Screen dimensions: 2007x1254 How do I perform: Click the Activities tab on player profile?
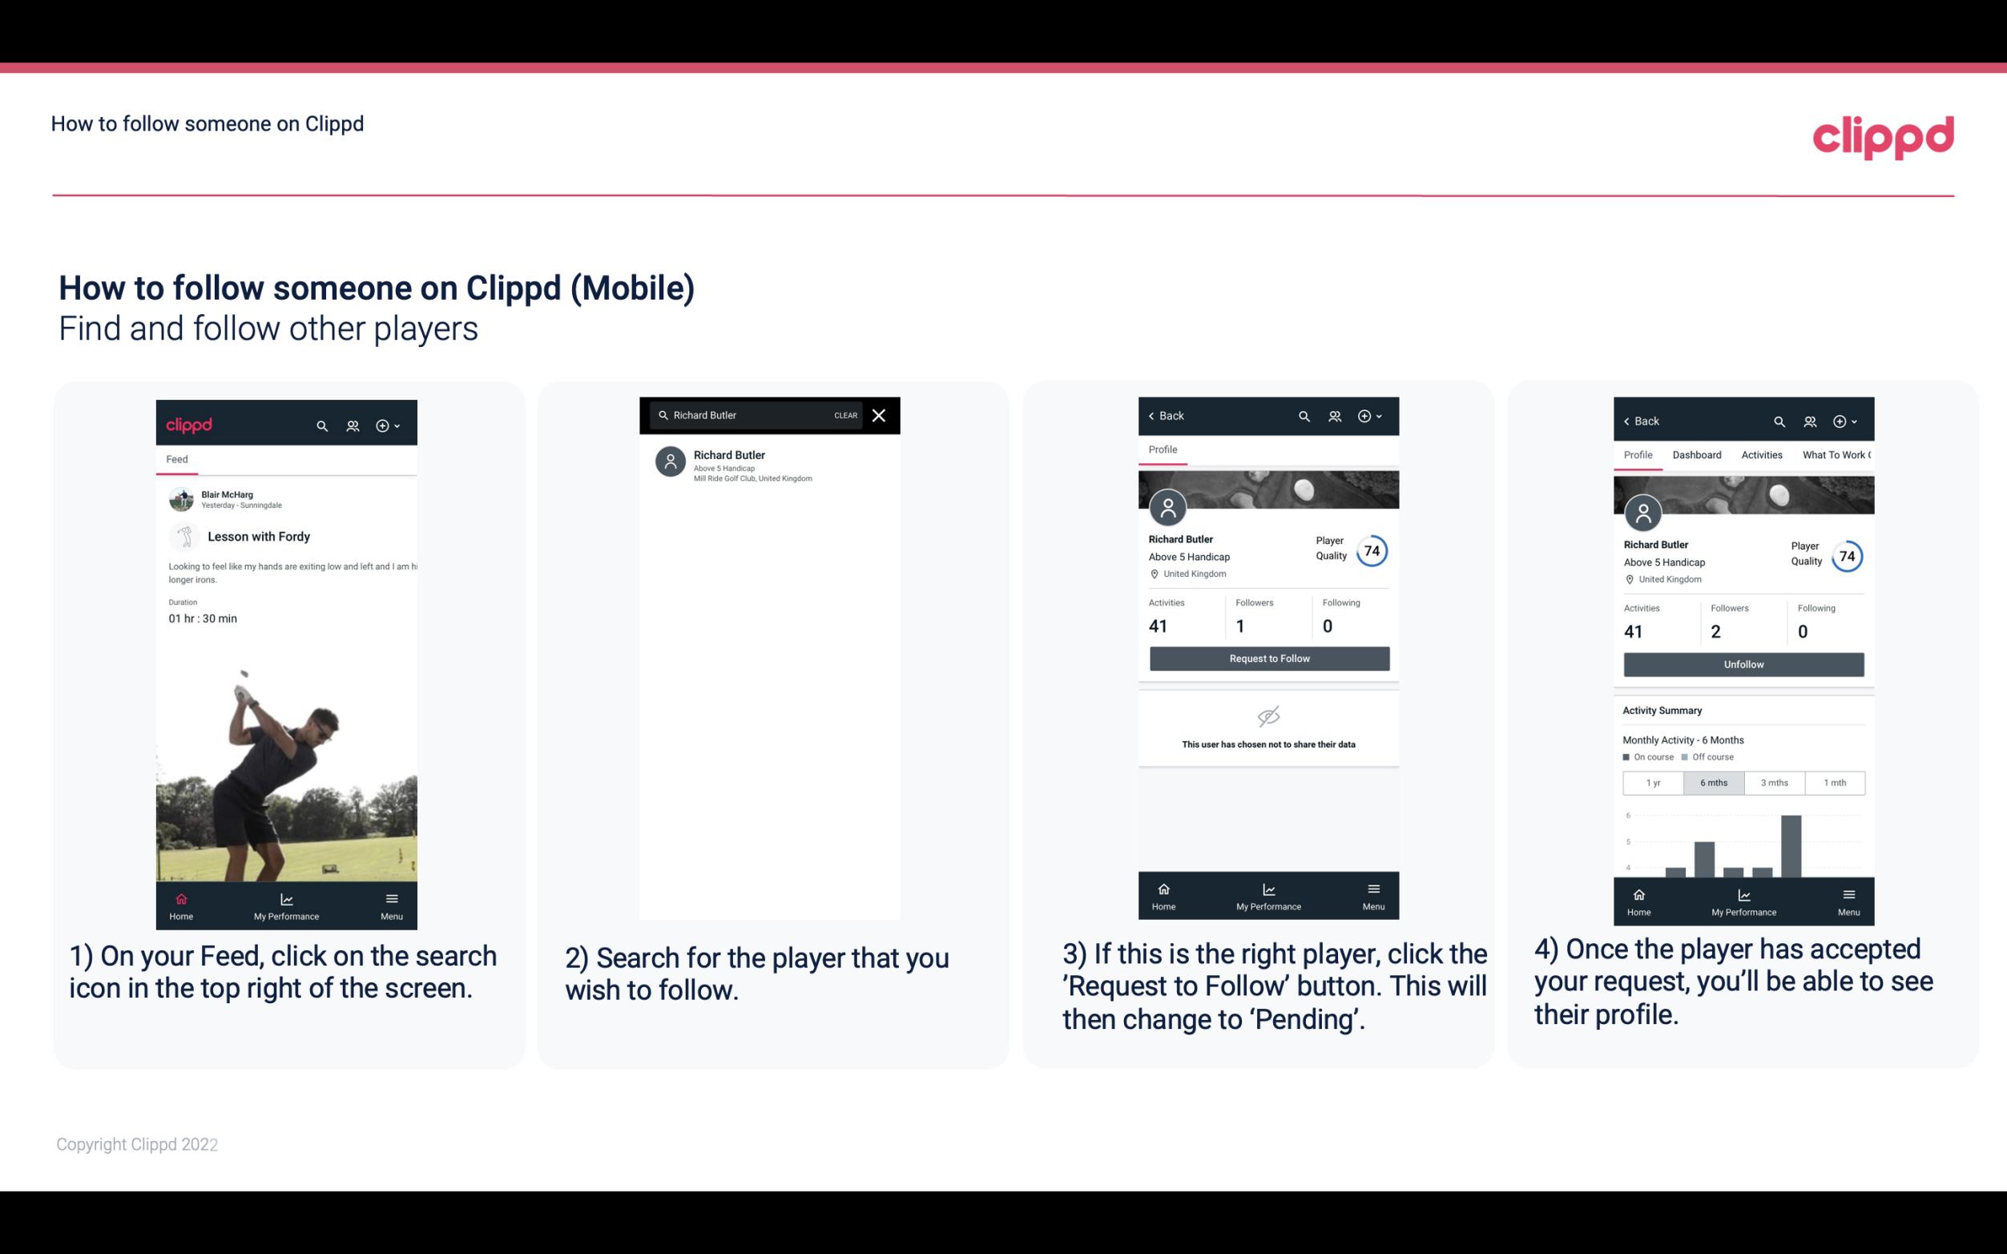(1763, 454)
